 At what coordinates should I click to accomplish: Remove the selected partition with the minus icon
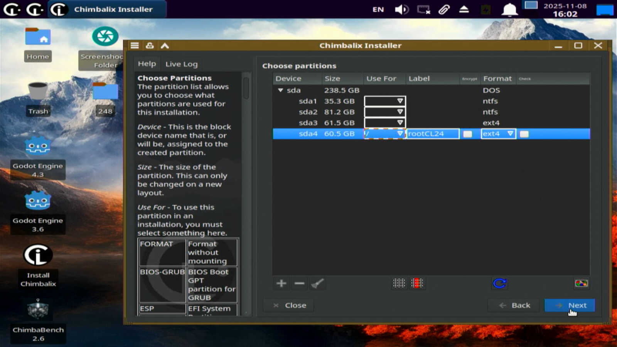coord(299,284)
